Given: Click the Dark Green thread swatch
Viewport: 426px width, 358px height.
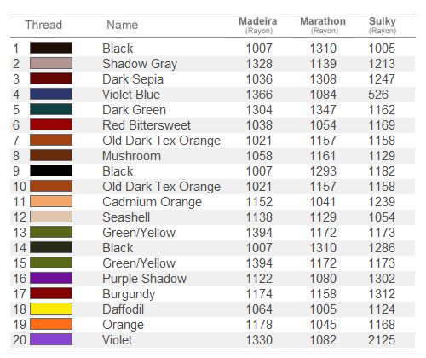Looking at the screenshot, I should [51, 109].
